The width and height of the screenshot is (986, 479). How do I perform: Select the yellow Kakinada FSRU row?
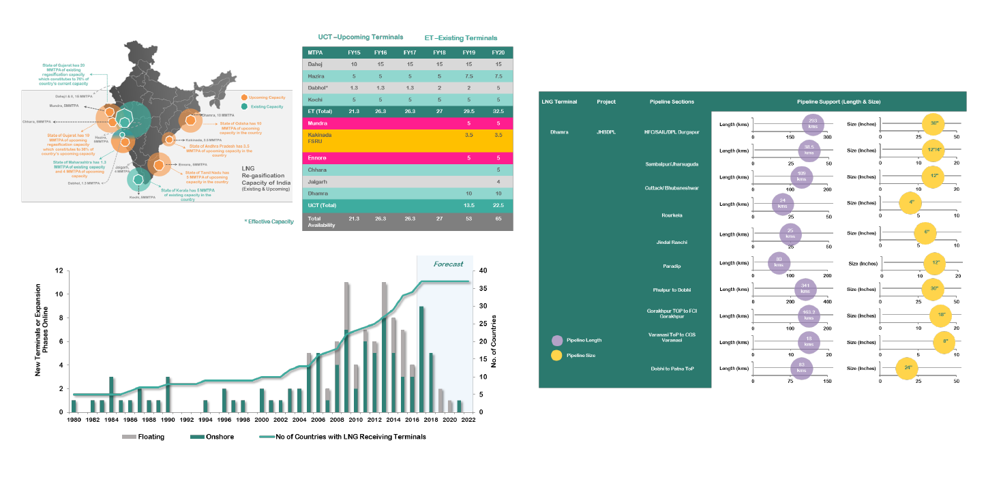tap(407, 141)
